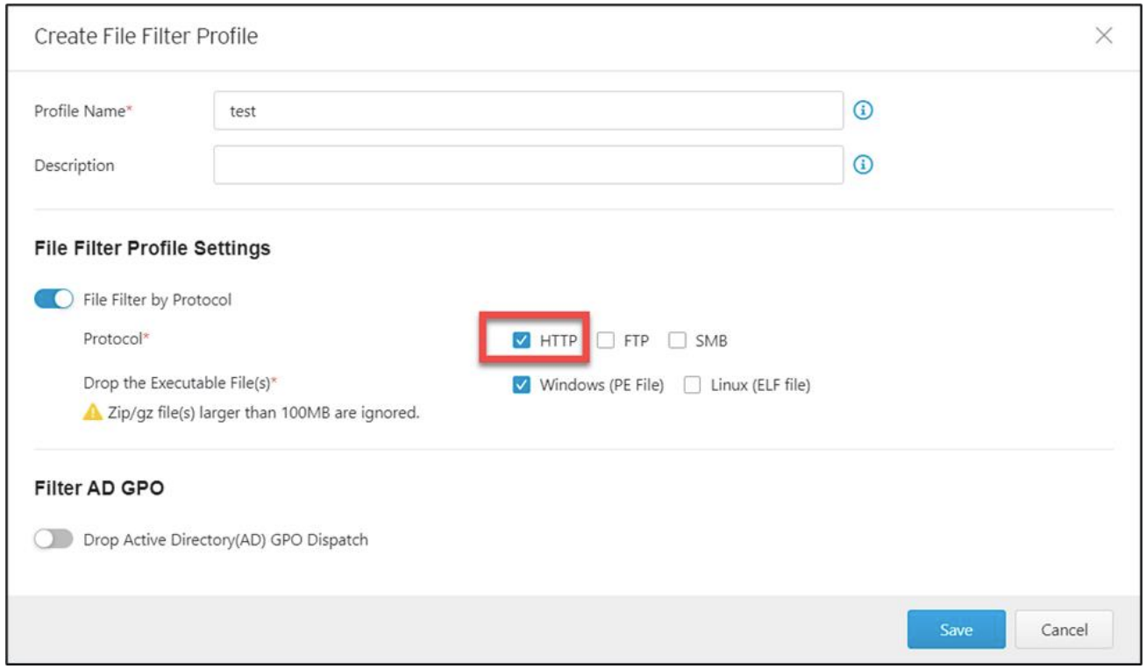Focus the Profile Name field containing test
Viewport: 1146px width, 669px height.
pos(529,111)
